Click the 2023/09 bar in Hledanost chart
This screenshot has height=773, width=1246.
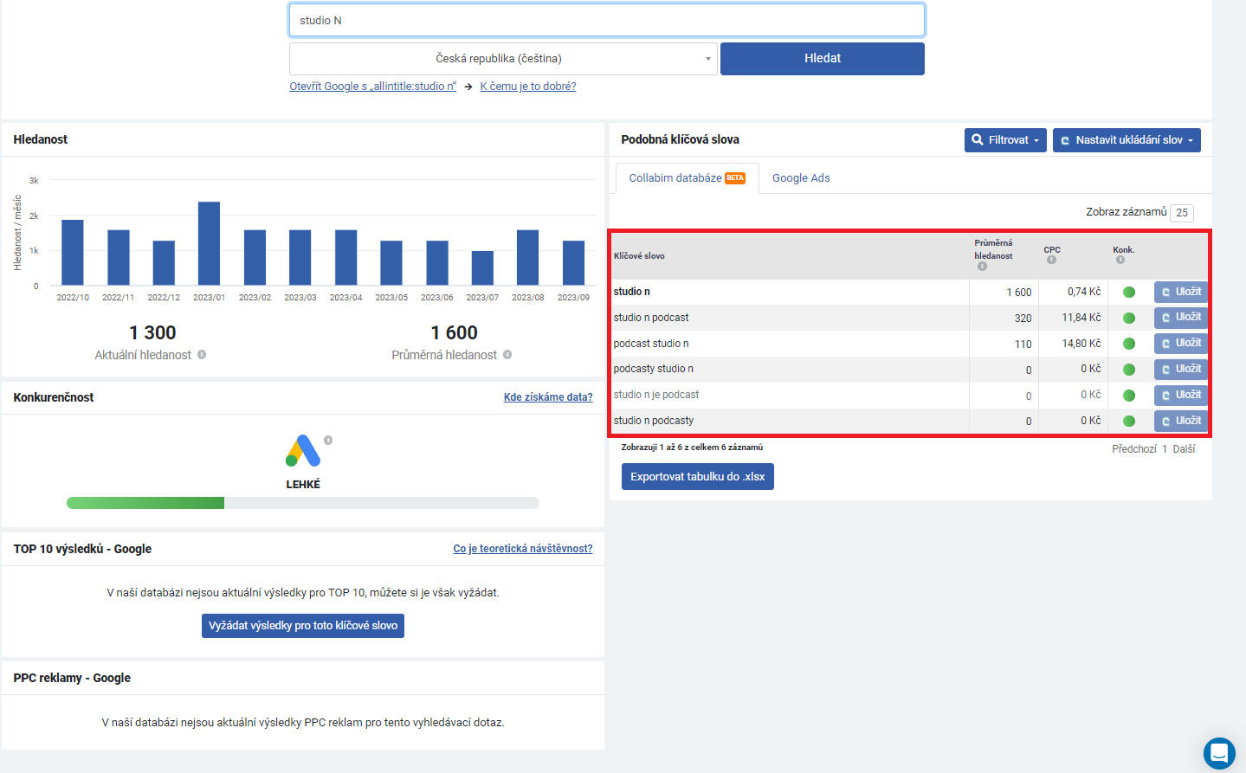(573, 262)
